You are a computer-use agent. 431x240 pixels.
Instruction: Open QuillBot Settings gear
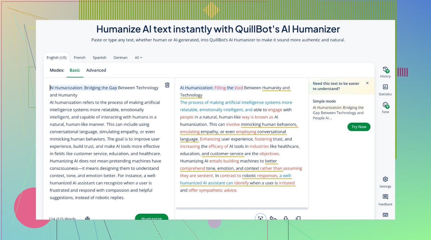385,182
